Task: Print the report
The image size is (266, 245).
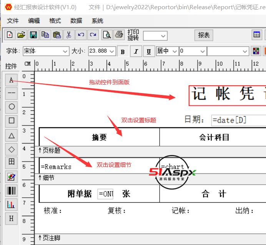Action: (119, 35)
